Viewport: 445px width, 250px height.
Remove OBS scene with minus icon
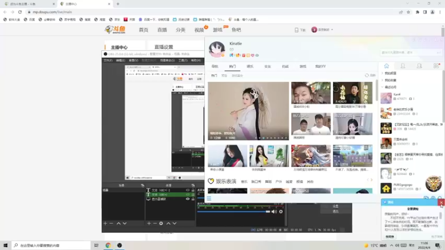111,223
